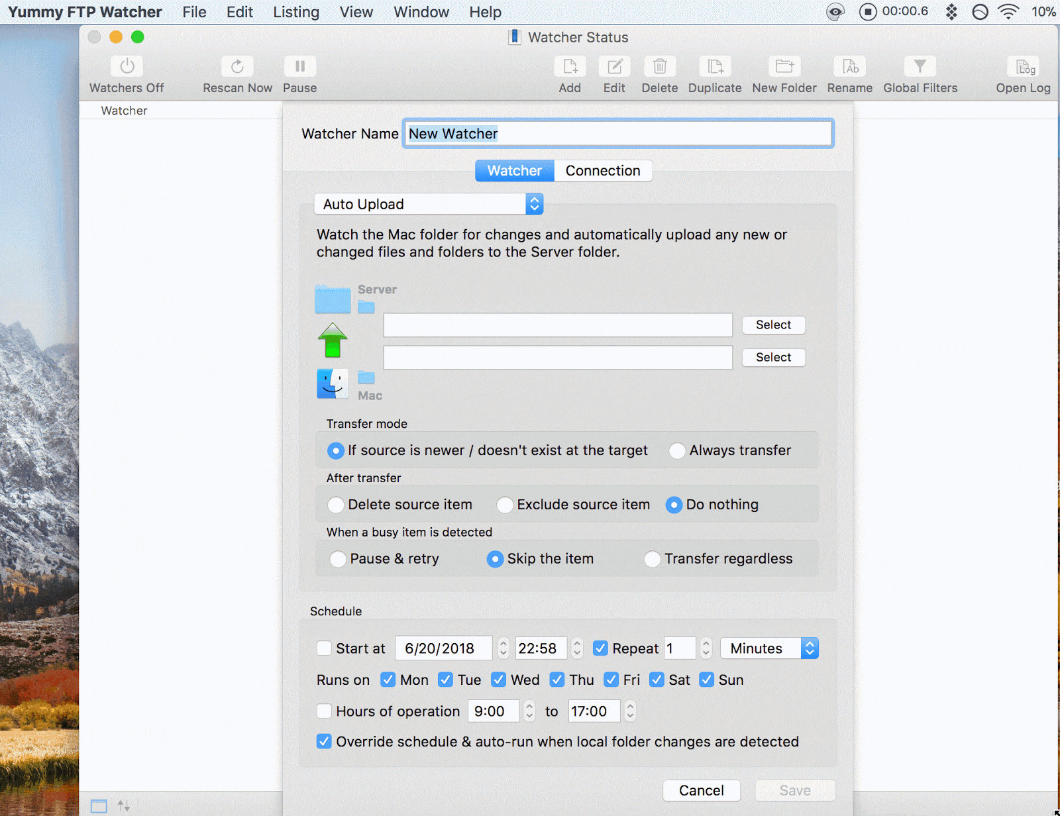
Task: Enable the Start at checkbox
Action: click(324, 648)
